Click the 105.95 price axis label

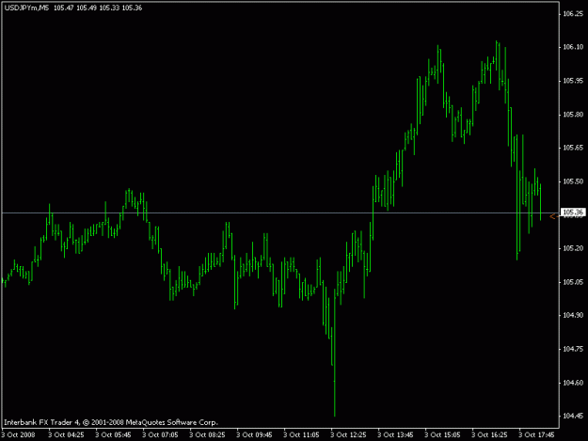tap(573, 81)
